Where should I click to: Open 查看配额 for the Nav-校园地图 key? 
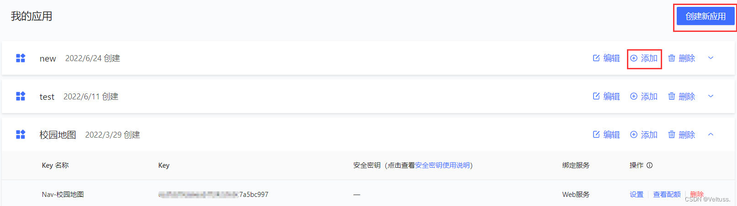[667, 195]
